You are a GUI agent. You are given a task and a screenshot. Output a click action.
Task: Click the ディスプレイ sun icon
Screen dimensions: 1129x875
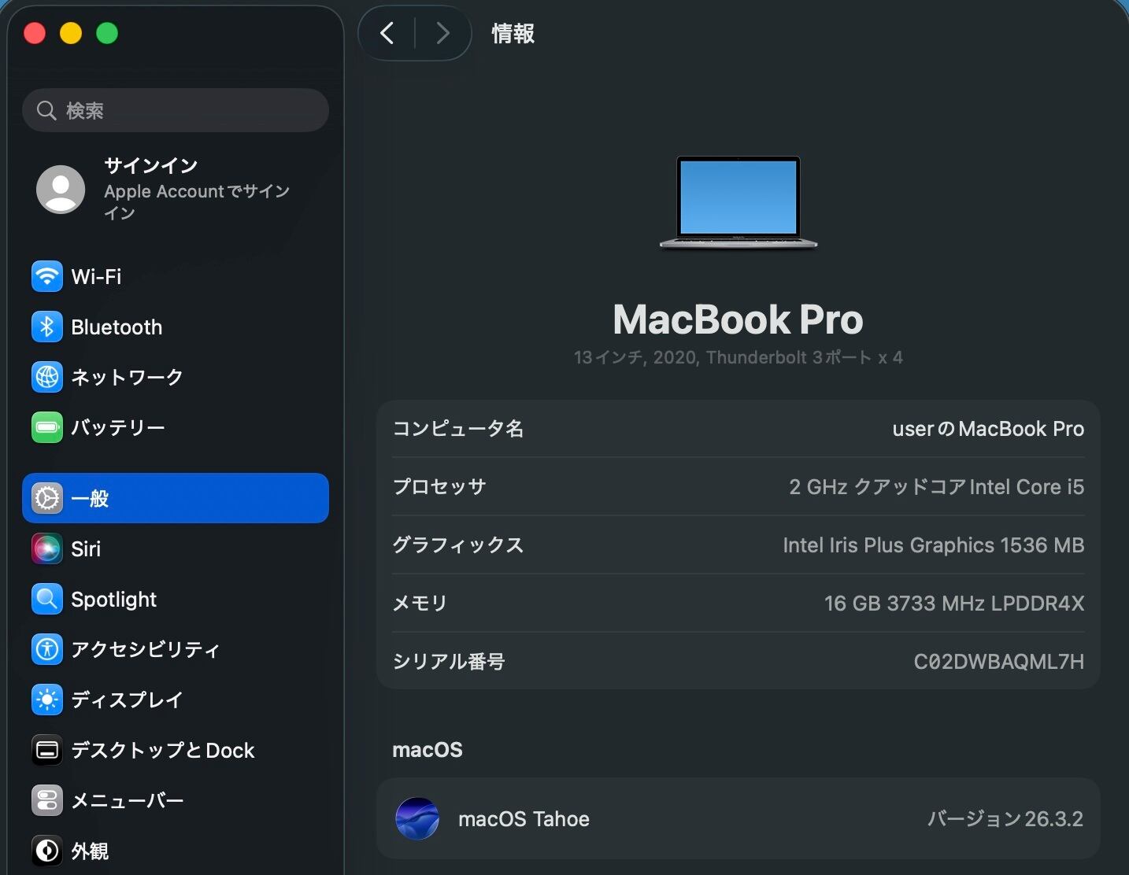47,700
